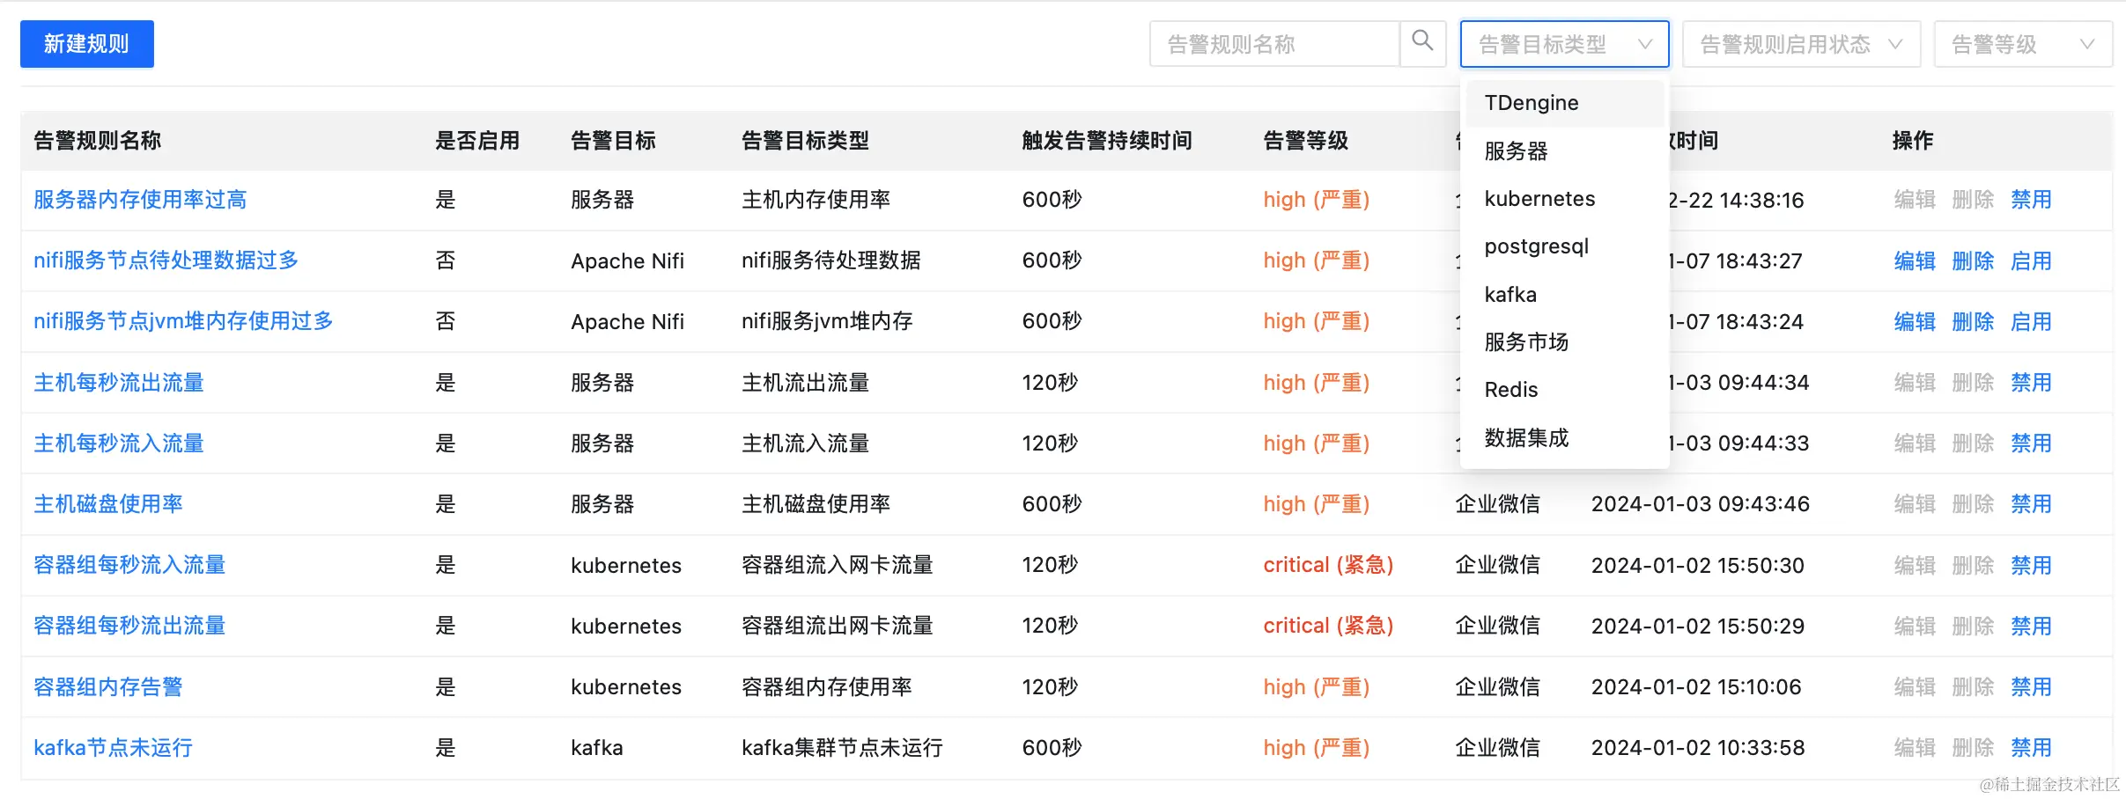
Task: Disable the 容器组内存告警 rule
Action: coord(2032,686)
